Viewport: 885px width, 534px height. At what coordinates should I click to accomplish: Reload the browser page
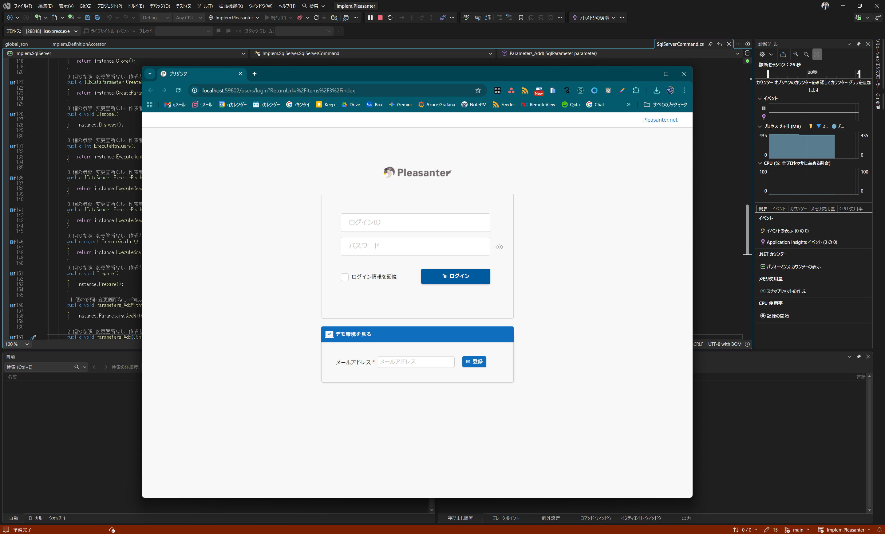(x=178, y=91)
